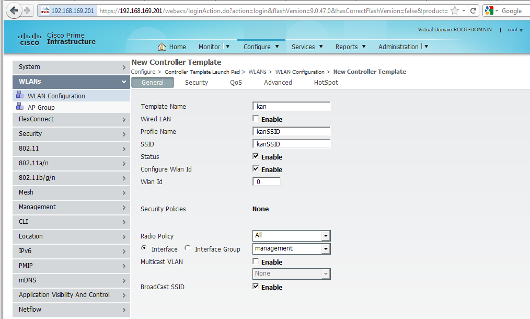530x319 pixels.
Task: Switch to the Security tab
Action: pyautogui.click(x=197, y=83)
